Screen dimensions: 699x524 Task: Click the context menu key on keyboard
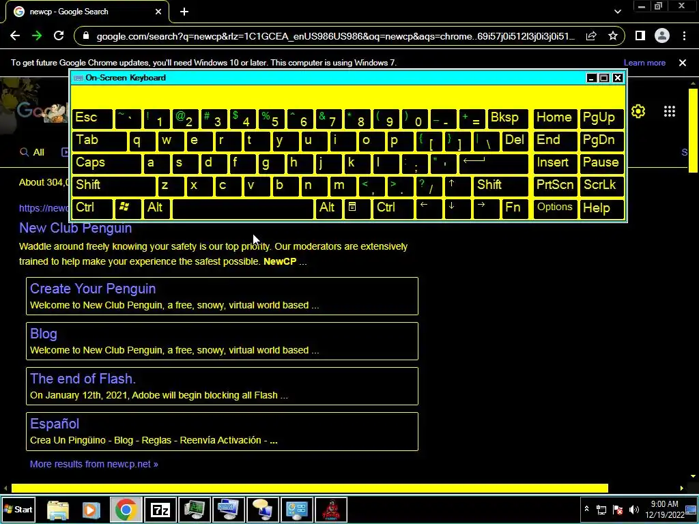pyautogui.click(x=356, y=208)
